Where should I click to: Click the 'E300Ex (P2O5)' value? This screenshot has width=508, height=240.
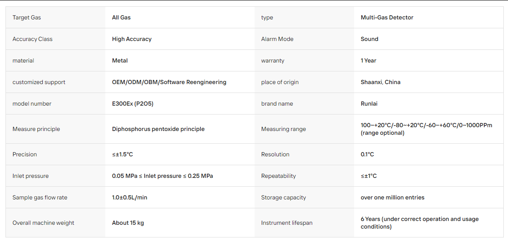[133, 104]
